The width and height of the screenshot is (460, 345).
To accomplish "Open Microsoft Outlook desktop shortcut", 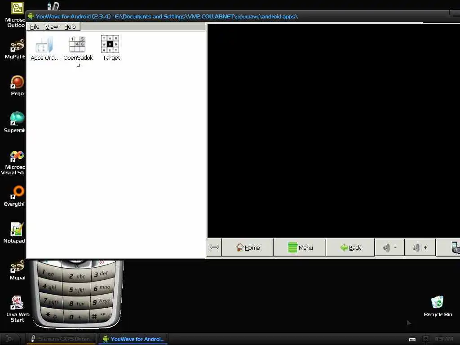I will pos(17,15).
